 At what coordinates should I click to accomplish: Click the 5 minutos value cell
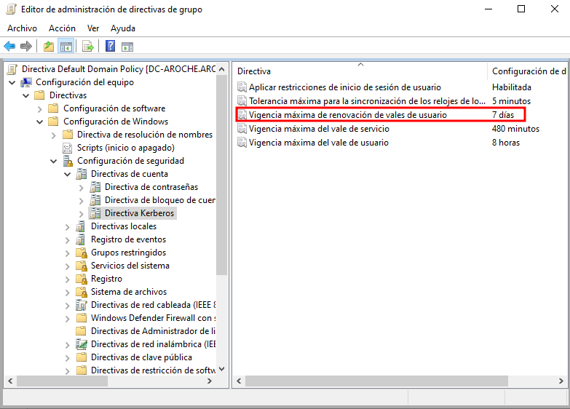point(511,100)
